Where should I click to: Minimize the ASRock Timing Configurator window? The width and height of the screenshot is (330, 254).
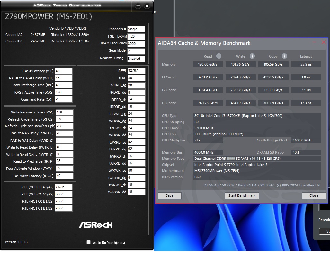[138, 6]
